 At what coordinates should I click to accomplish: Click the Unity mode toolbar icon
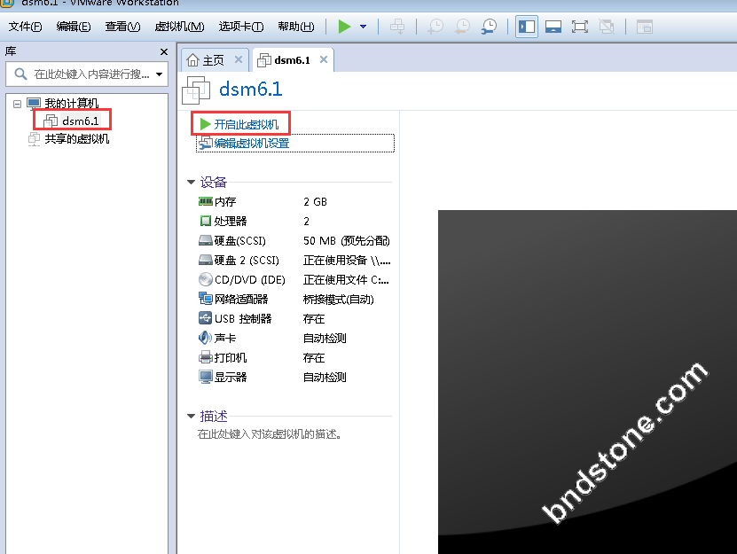[x=607, y=27]
